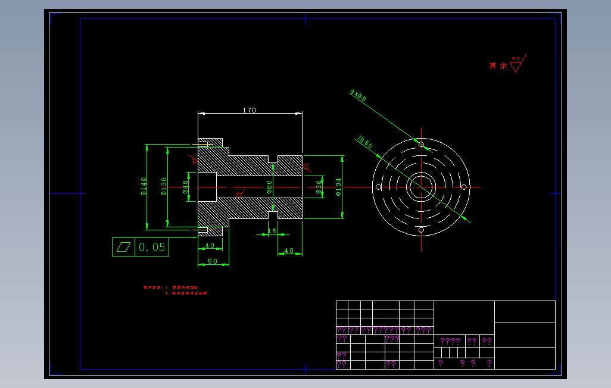Click the 4xØ8 hole callout text
This screenshot has height=388, width=611.
coord(358,95)
